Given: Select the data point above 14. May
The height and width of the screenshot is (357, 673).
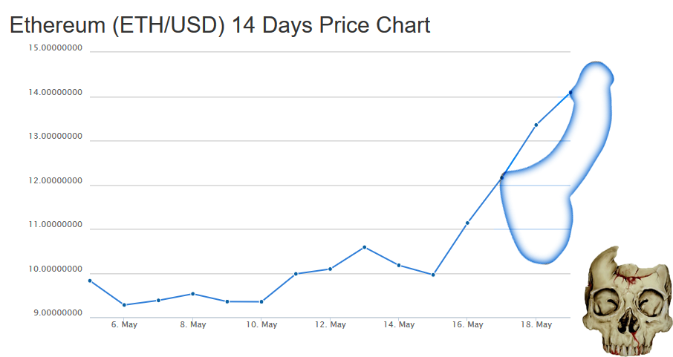Looking at the screenshot, I should (399, 265).
